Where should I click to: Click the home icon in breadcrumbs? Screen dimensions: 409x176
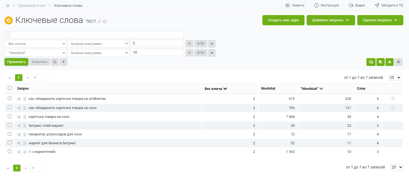click(x=8, y=5)
